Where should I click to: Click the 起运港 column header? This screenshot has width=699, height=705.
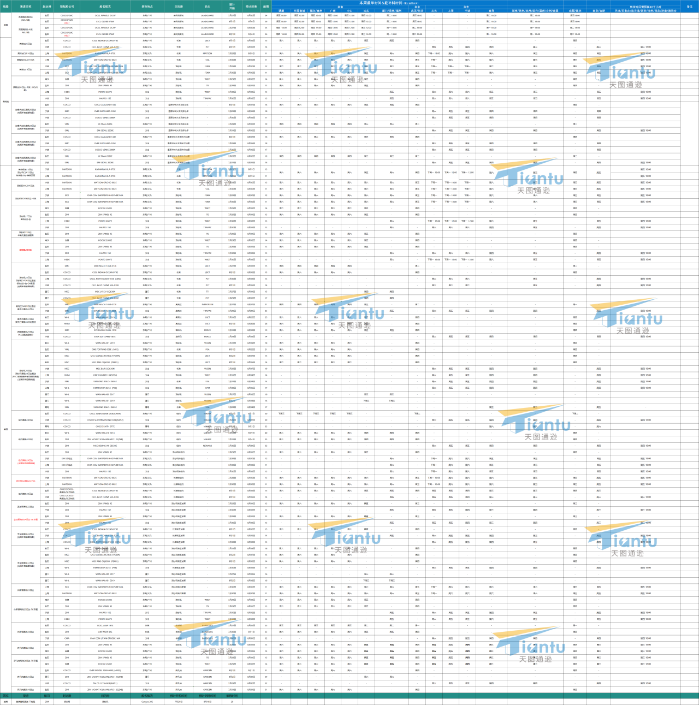click(47, 7)
